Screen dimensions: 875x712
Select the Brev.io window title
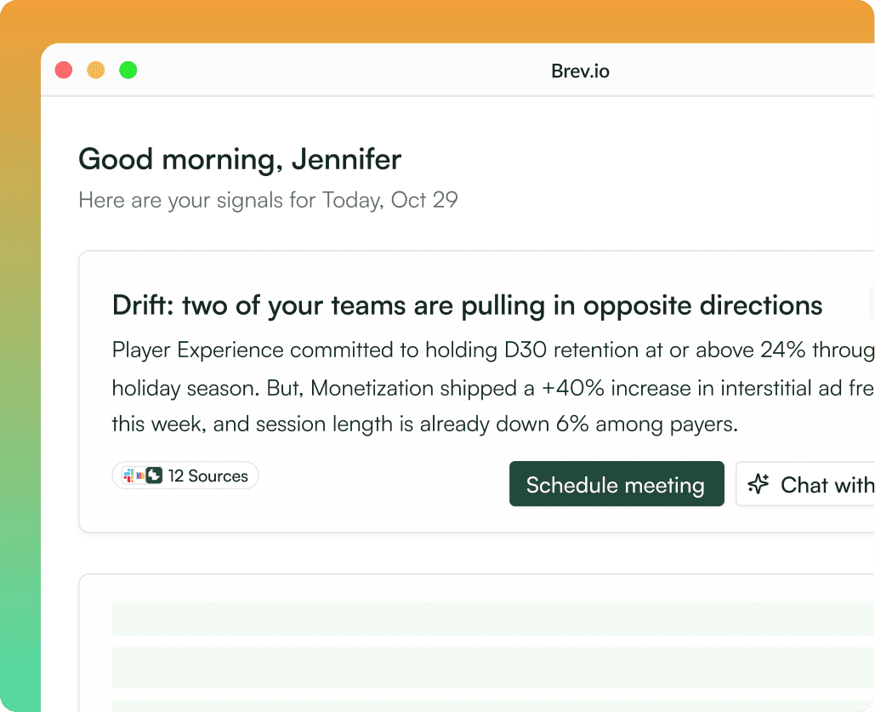pos(580,71)
